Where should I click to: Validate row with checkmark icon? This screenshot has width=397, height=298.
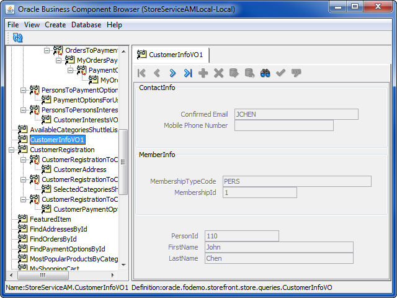pyautogui.click(x=280, y=73)
